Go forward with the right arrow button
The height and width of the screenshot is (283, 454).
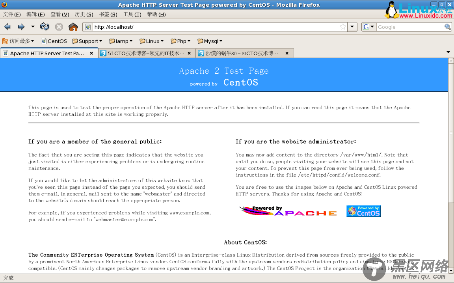(x=21, y=27)
